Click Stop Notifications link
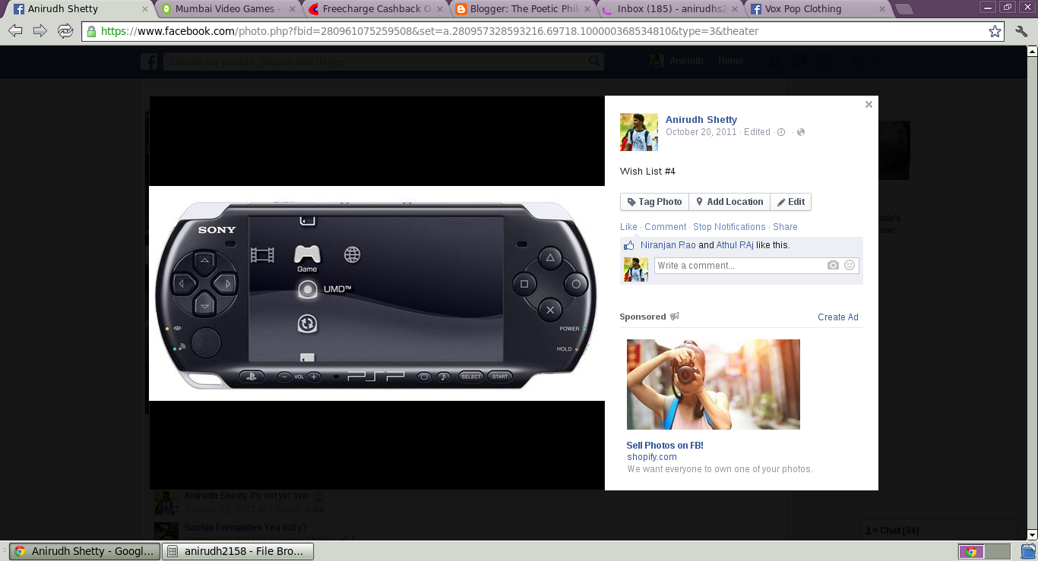1038x561 pixels. (x=729, y=227)
